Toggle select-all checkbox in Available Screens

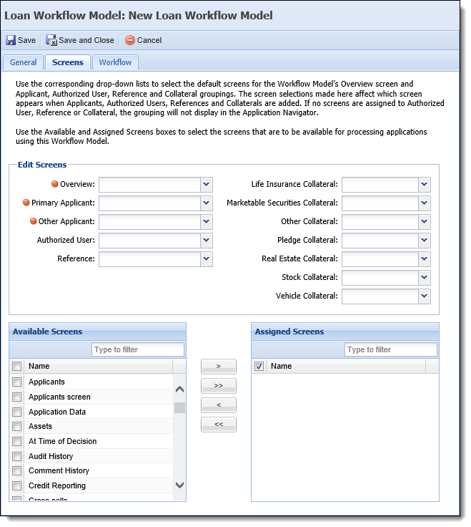click(16, 367)
